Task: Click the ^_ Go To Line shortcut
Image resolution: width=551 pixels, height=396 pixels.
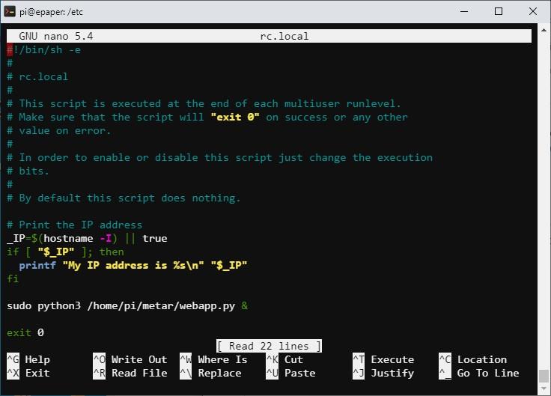Action: pos(479,373)
